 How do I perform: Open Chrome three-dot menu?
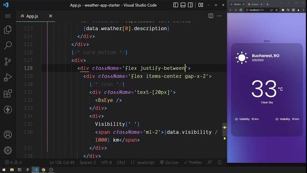pyautogui.click(x=304, y=10)
